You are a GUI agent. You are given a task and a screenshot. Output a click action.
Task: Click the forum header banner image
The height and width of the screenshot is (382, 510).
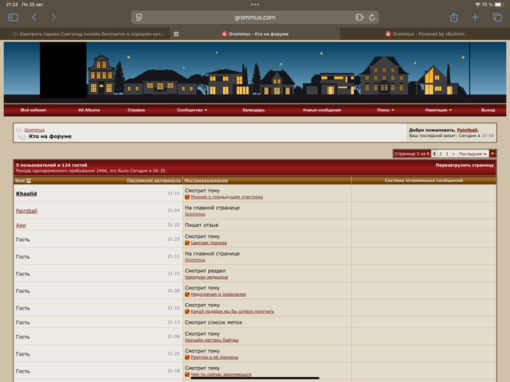[x=255, y=72]
